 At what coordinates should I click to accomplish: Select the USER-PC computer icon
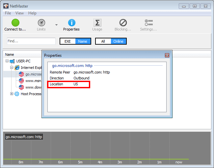(12, 61)
